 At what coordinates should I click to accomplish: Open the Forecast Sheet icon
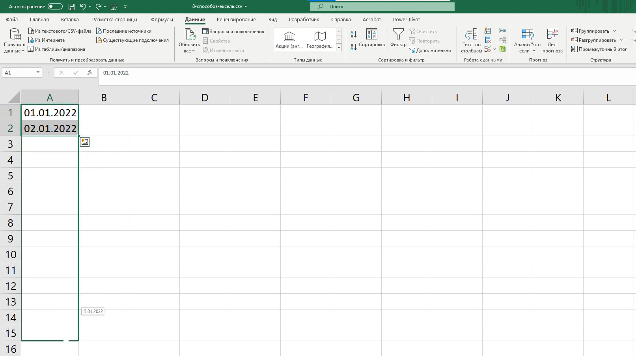pyautogui.click(x=552, y=35)
